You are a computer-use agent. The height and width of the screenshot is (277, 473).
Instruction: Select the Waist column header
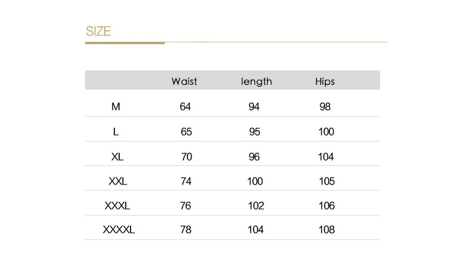click(x=184, y=81)
